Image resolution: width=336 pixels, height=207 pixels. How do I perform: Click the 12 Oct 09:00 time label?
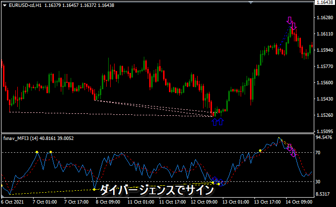click(204, 202)
